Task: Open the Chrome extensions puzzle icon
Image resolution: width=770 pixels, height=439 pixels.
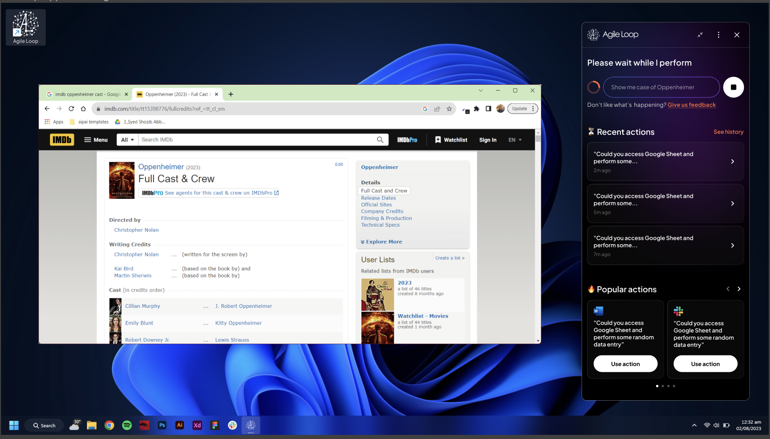Action: coord(477,109)
